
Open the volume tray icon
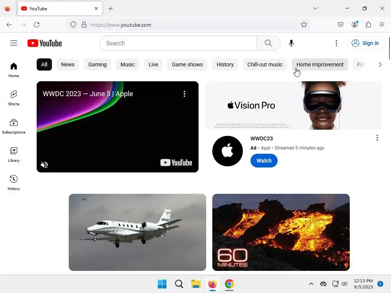pos(344,284)
